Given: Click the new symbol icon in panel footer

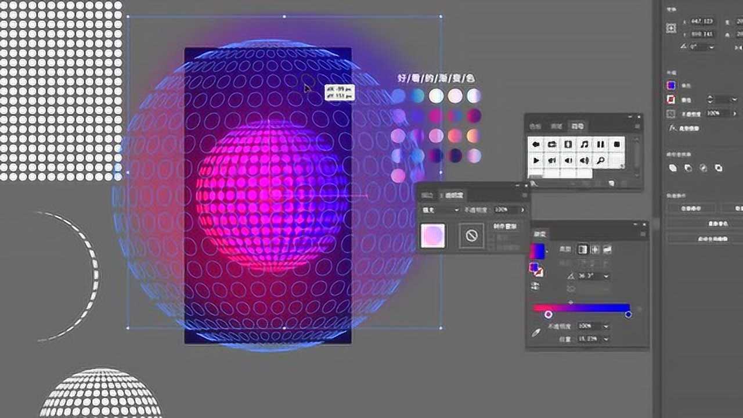Looking at the screenshot, I should [612, 183].
